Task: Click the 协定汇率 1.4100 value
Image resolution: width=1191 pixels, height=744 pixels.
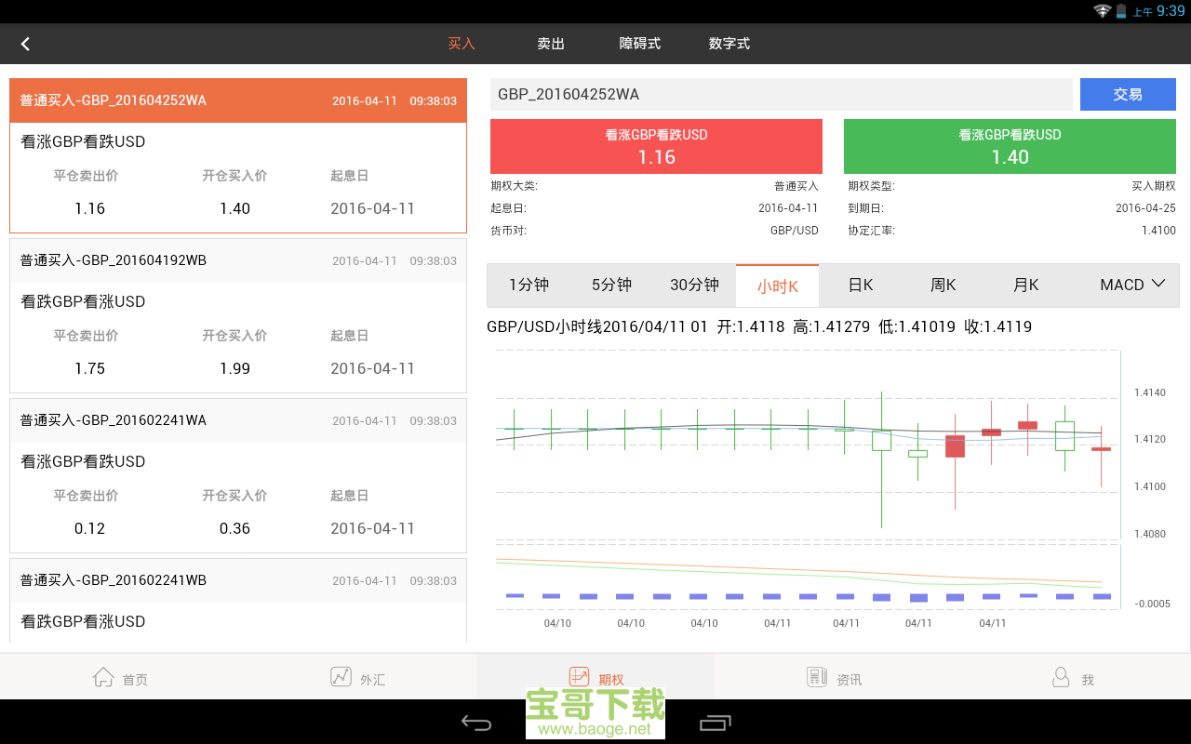Action: (1158, 231)
